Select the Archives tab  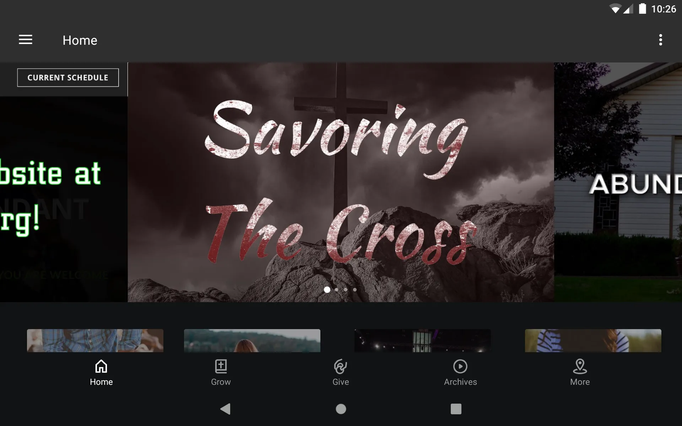click(460, 371)
